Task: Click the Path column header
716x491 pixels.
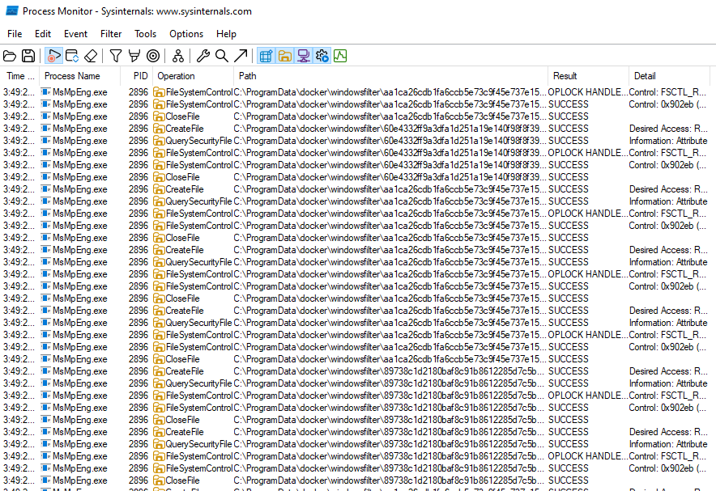Action: pos(391,76)
